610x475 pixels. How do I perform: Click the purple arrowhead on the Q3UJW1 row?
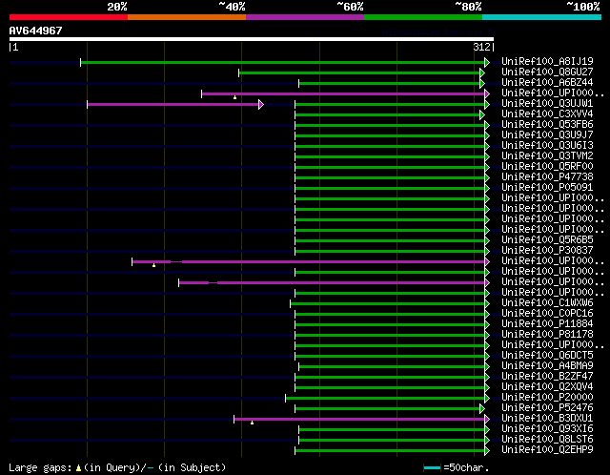(x=260, y=104)
